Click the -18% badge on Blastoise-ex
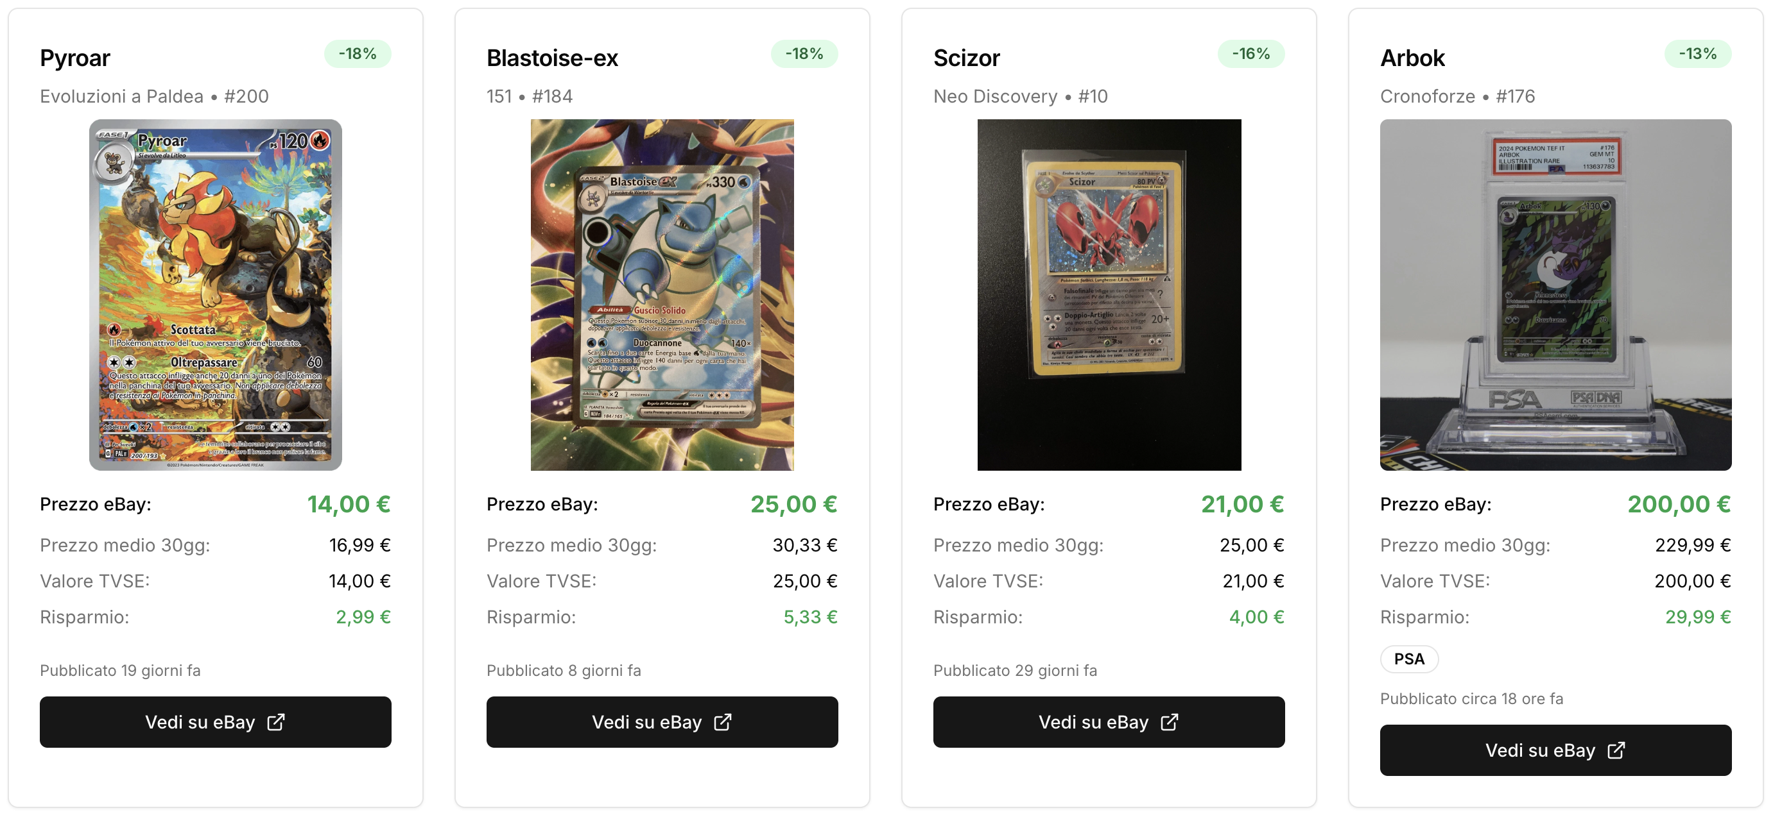This screenshot has width=1782, height=817. [804, 53]
